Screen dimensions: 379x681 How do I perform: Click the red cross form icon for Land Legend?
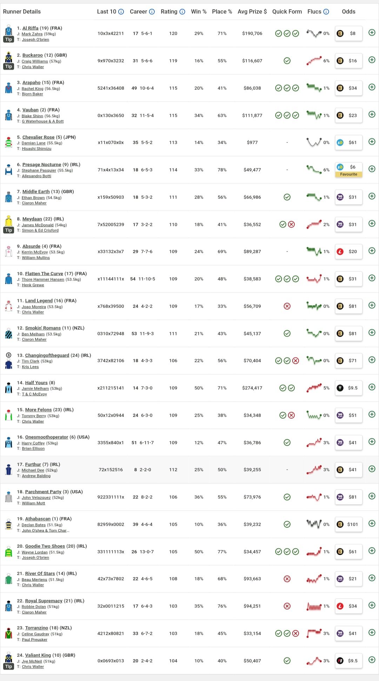coord(287,306)
